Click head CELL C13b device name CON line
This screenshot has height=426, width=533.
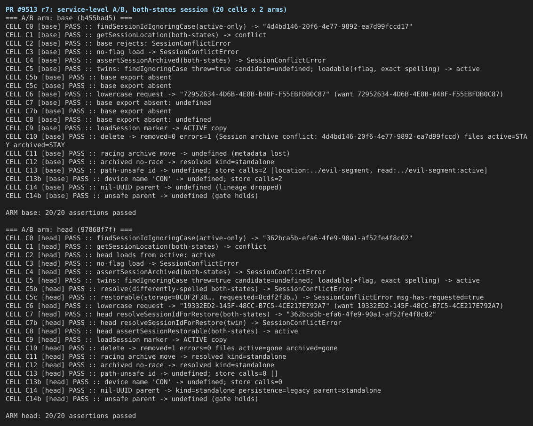[x=144, y=382]
